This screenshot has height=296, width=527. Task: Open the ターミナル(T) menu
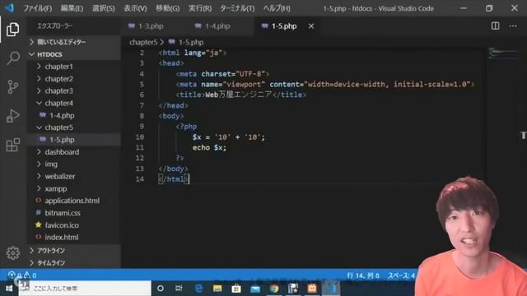tap(237, 8)
